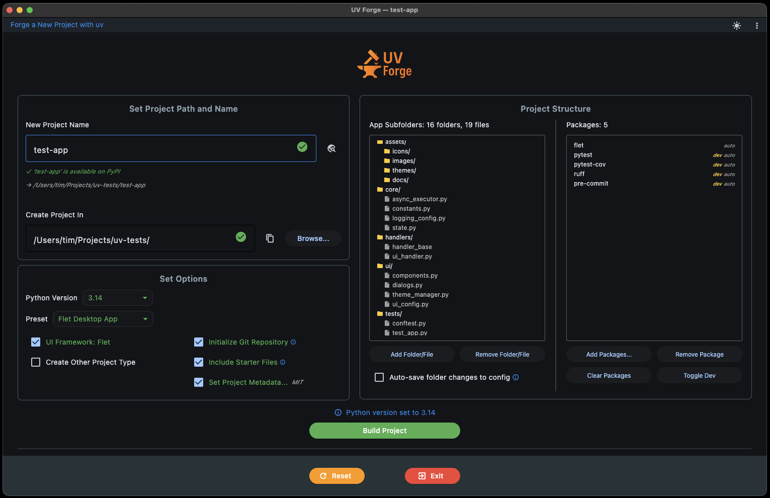Click info icon next to Include Starter Files
The height and width of the screenshot is (498, 770).
283,362
